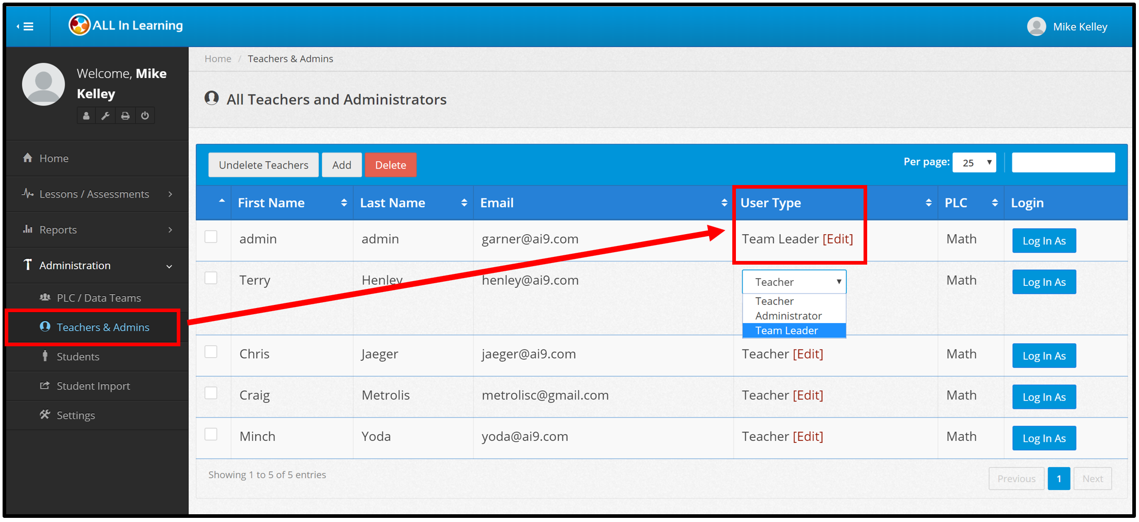Screen dimensions: 1139x522
Task: Open the Per page dropdown
Action: [x=974, y=163]
